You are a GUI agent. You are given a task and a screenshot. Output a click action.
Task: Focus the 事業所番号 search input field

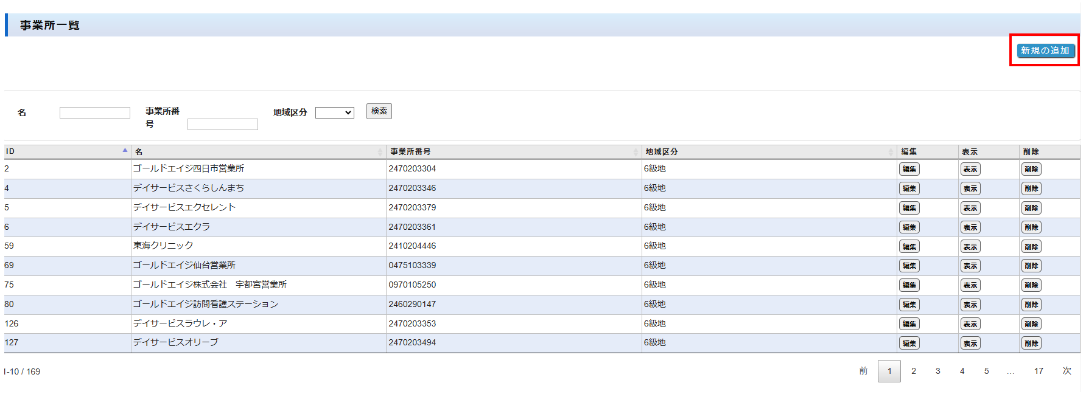[222, 125]
